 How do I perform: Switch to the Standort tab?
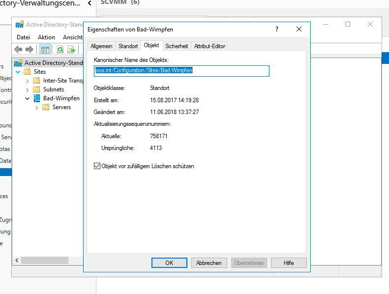pos(128,46)
